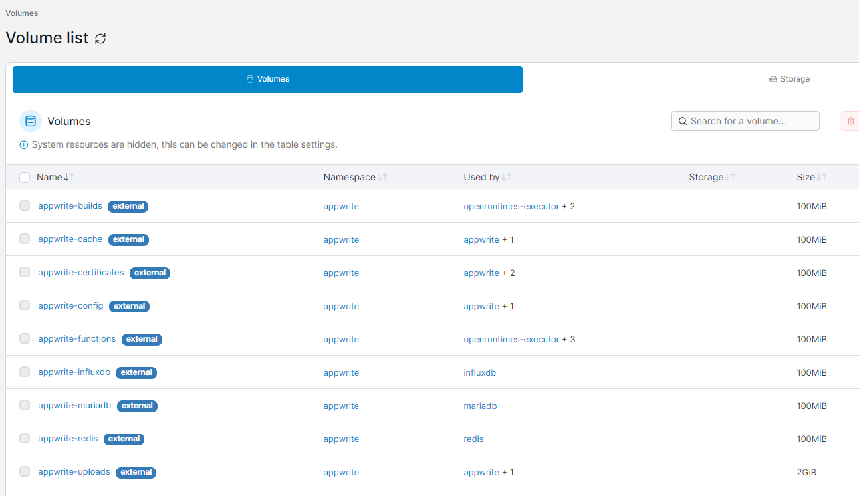Image resolution: width=859 pixels, height=496 pixels.
Task: Open the redis Used by link
Action: [x=473, y=439]
